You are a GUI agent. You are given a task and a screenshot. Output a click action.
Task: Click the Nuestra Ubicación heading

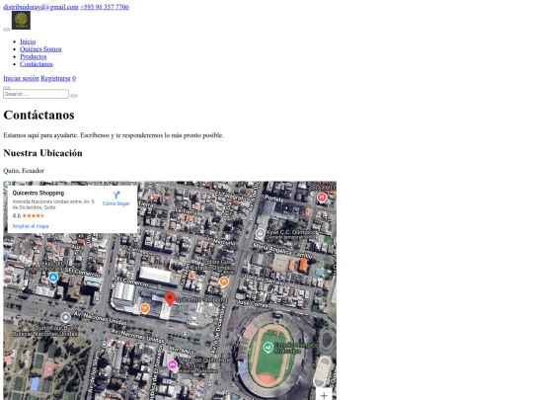(x=42, y=153)
